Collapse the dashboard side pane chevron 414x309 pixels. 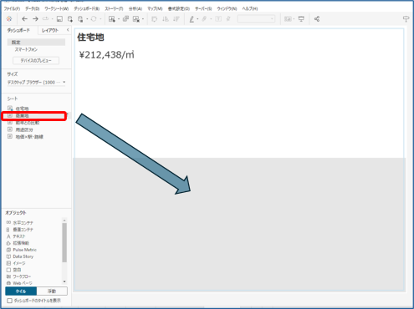coord(68,30)
